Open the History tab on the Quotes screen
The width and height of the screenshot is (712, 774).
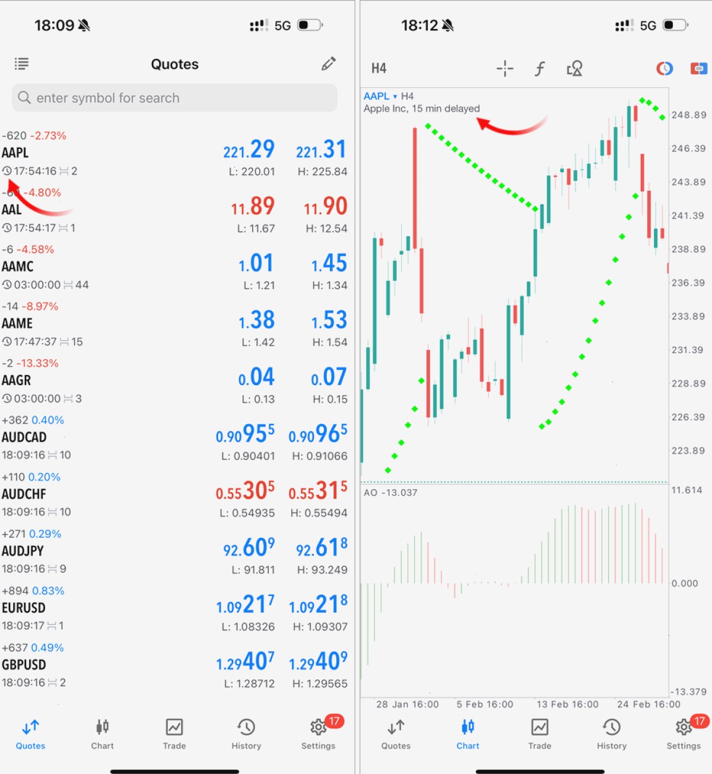point(246,734)
